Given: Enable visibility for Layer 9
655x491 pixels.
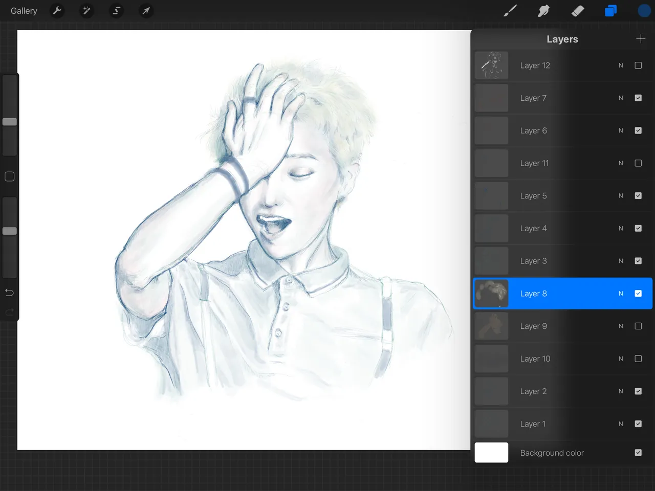Looking at the screenshot, I should tap(638, 326).
